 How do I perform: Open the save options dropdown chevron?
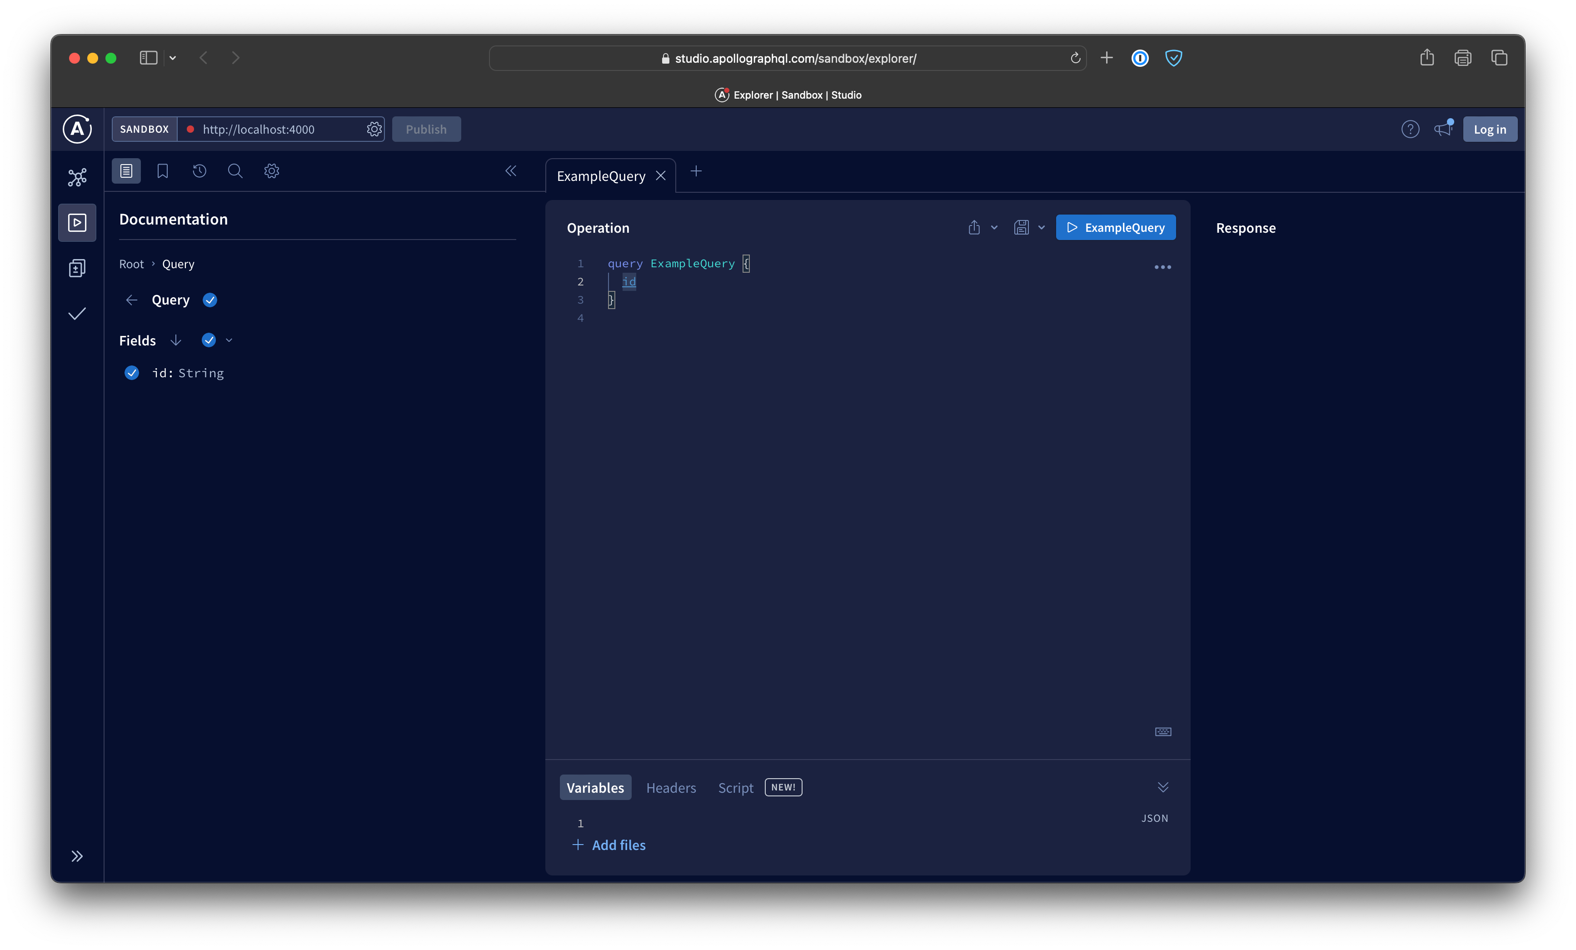[x=1042, y=228]
